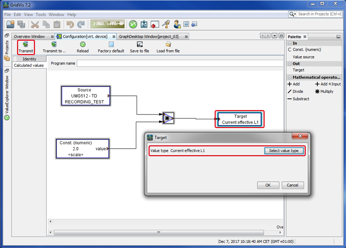346x248 pixels.
Task: Click the Reload configuration icon
Action: tap(83, 44)
